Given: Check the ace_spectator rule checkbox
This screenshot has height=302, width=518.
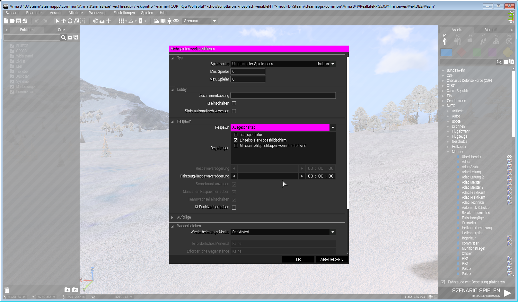Looking at the screenshot, I should [x=236, y=135].
